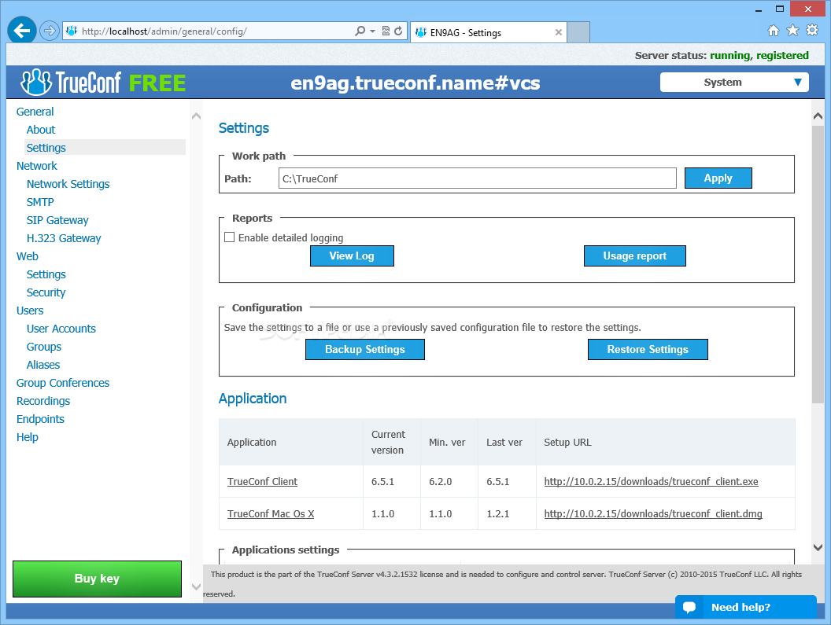831x625 pixels.
Task: Click Backup Settings button
Action: point(365,350)
